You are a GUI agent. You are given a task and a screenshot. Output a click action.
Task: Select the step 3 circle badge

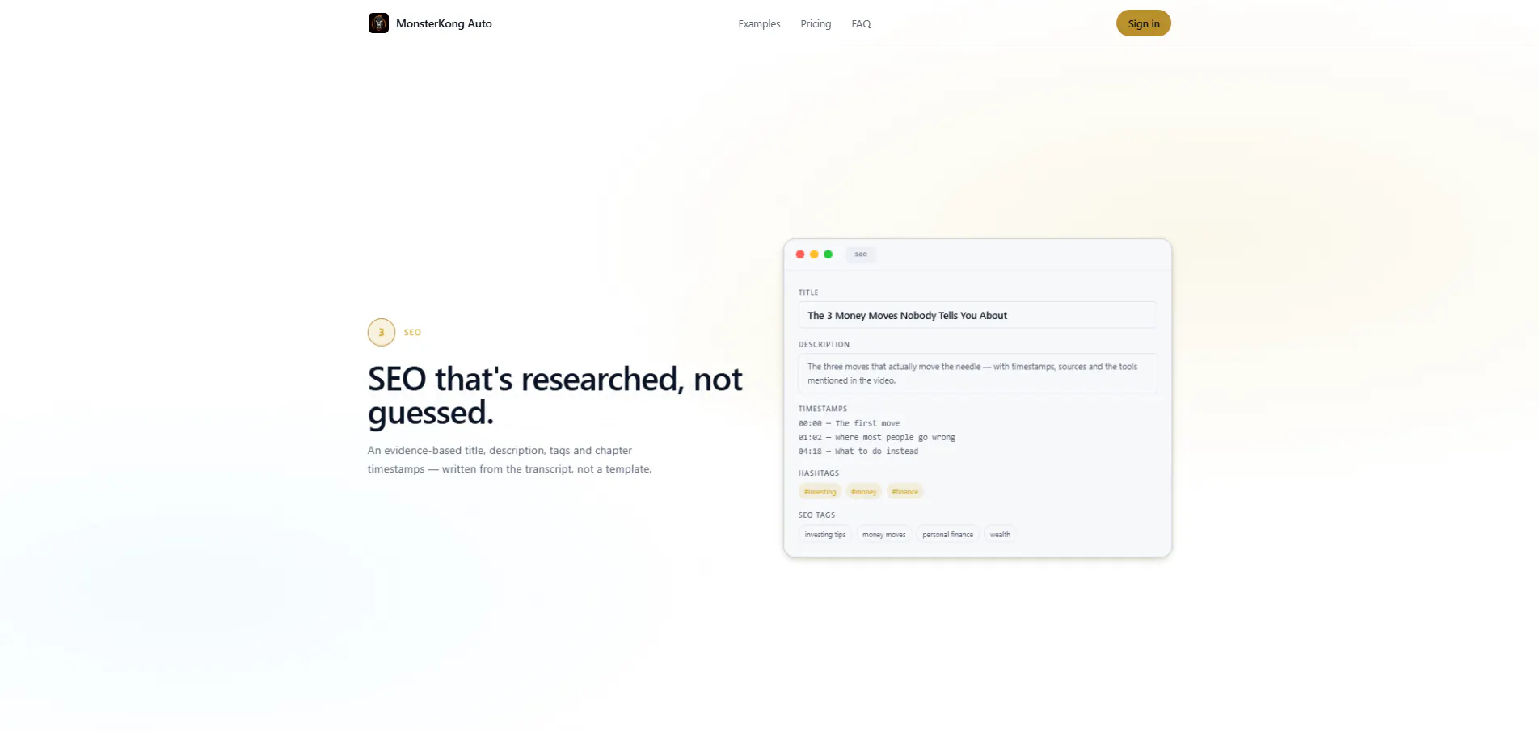(x=382, y=332)
